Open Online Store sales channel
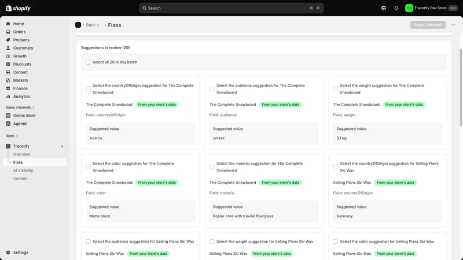 (35, 116)
